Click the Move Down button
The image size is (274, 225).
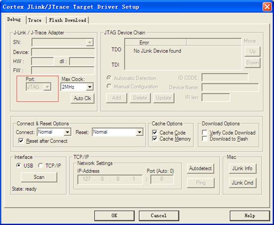coord(253,63)
